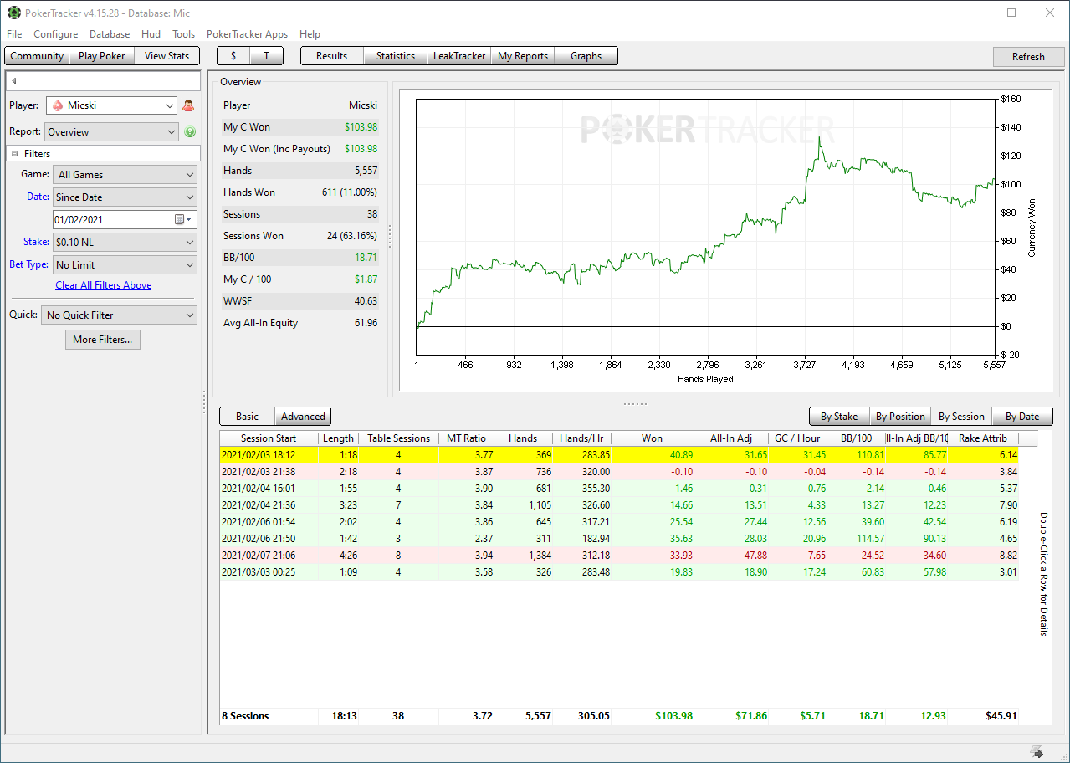Select the $ cash games toggle
Image resolution: width=1070 pixels, height=763 pixels.
pos(233,56)
